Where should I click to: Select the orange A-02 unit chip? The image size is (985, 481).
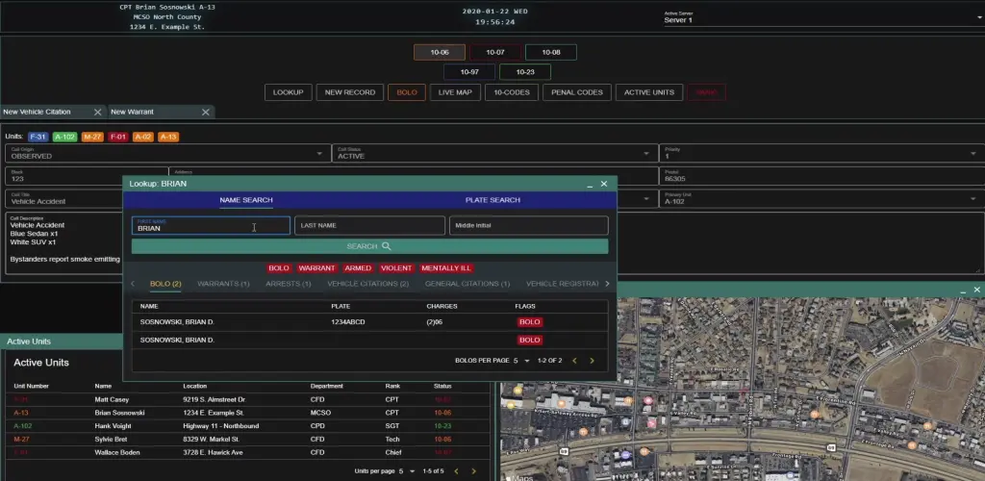pyautogui.click(x=142, y=137)
